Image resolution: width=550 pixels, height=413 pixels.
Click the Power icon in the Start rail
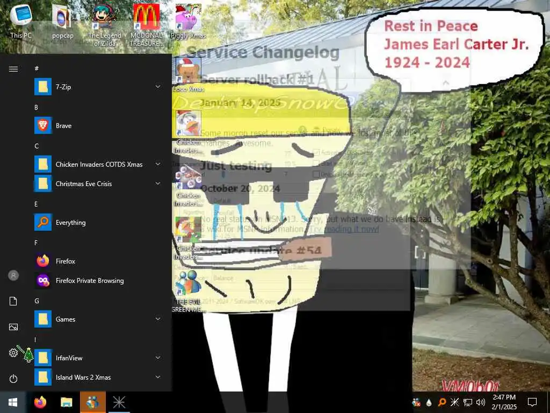tap(13, 379)
